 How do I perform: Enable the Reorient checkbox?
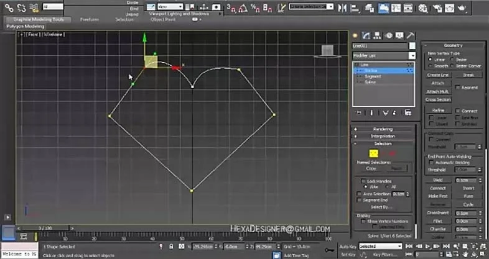457,87
